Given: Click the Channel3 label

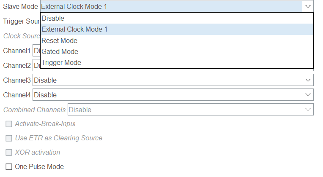Looking at the screenshot, I should point(17,80).
